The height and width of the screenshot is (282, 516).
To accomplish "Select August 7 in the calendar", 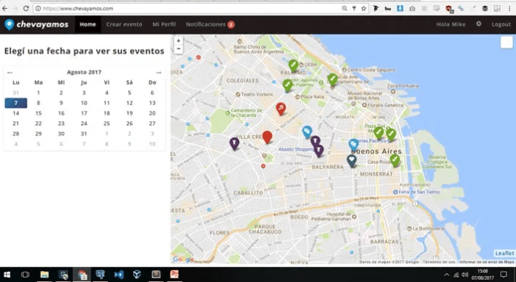I will [16, 103].
